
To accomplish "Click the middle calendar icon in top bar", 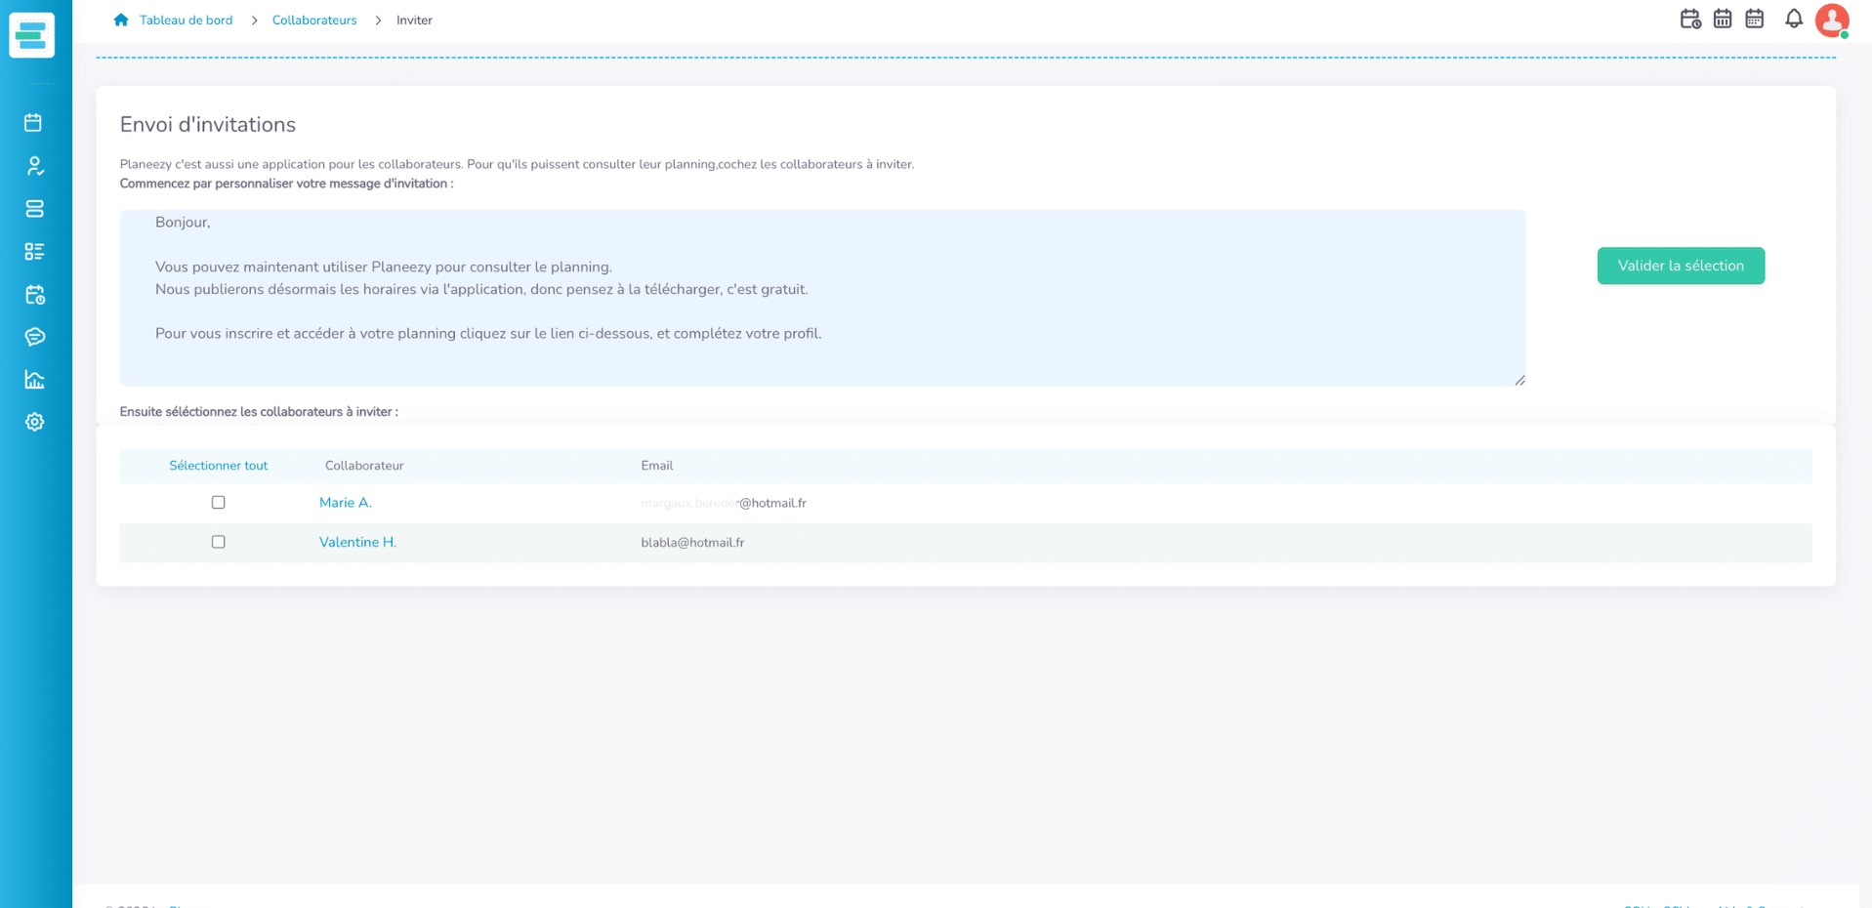I will point(1723,19).
